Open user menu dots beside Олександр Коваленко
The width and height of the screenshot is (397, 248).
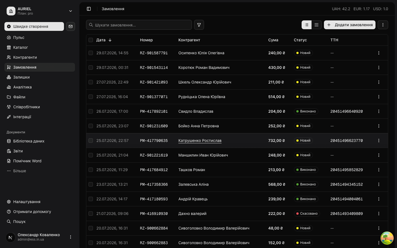[x=71, y=237]
